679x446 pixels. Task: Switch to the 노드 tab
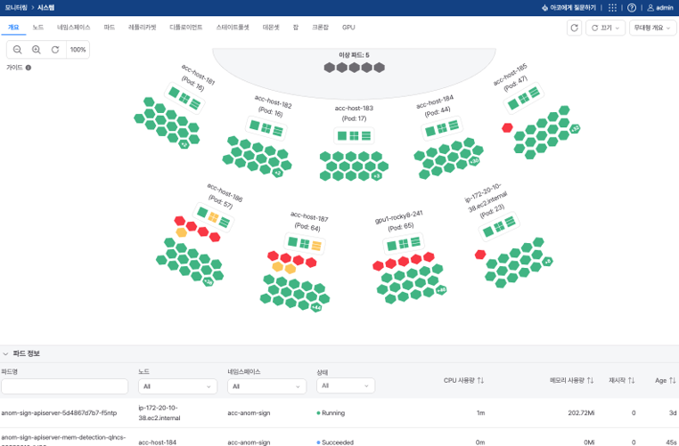click(38, 28)
